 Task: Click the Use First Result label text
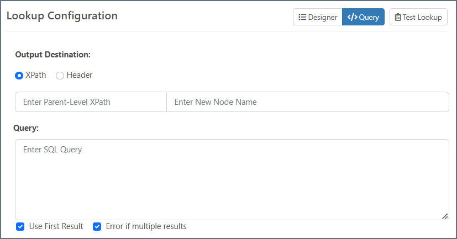click(56, 226)
